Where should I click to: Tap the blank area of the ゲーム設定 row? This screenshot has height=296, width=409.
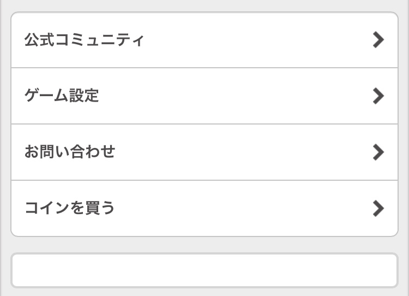(234, 96)
